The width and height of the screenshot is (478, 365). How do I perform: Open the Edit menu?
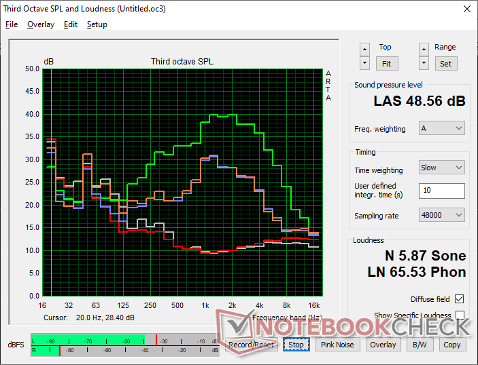coord(71,24)
